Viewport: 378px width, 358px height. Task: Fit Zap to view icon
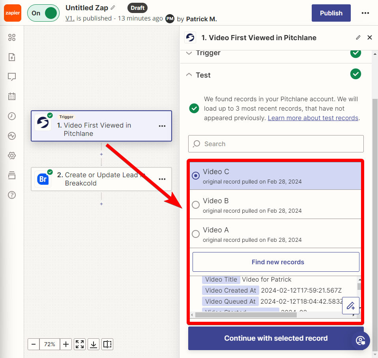(80, 344)
